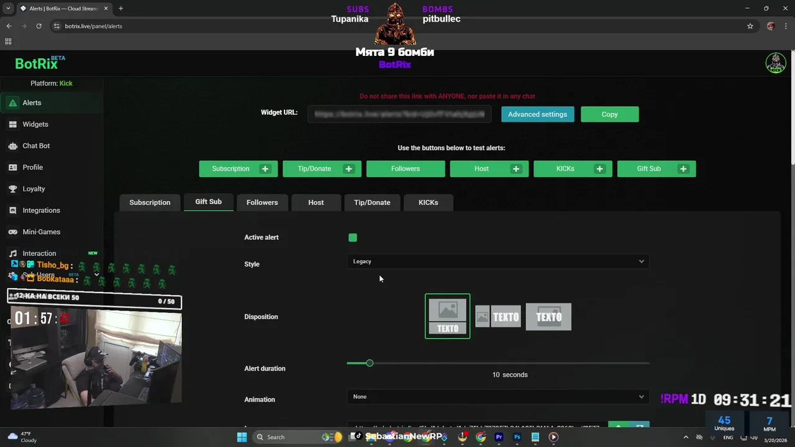The image size is (795, 447).
Task: Select image-above-text disposition layout
Action: coord(448,317)
